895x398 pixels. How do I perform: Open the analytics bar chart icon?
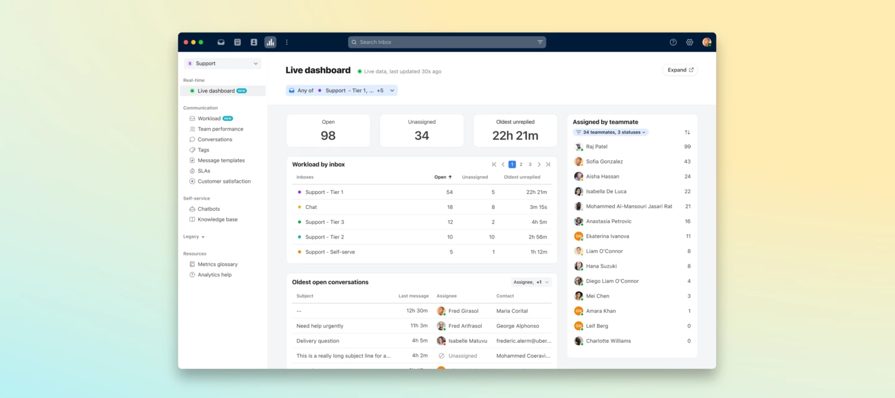(270, 42)
